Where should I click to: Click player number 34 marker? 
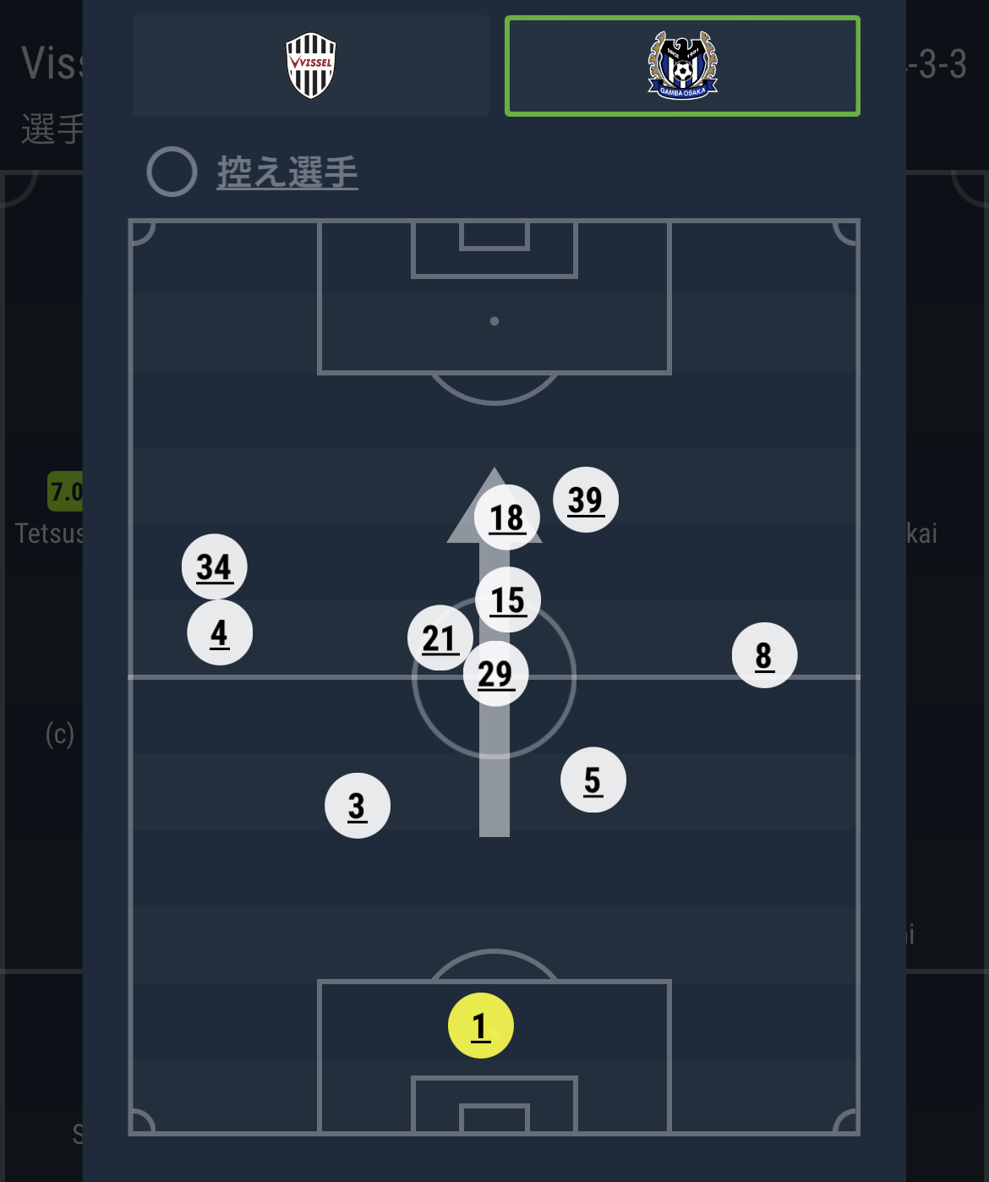tap(214, 566)
